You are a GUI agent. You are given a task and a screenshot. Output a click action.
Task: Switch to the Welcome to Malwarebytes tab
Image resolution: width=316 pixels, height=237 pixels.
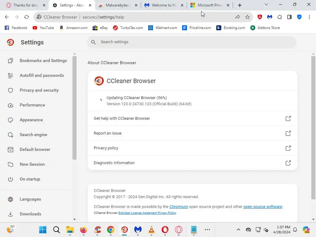click(x=164, y=5)
